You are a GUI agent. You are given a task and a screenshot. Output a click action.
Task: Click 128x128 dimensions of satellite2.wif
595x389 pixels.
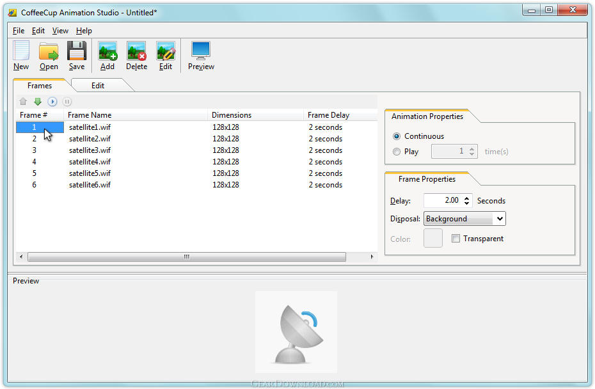226,139
